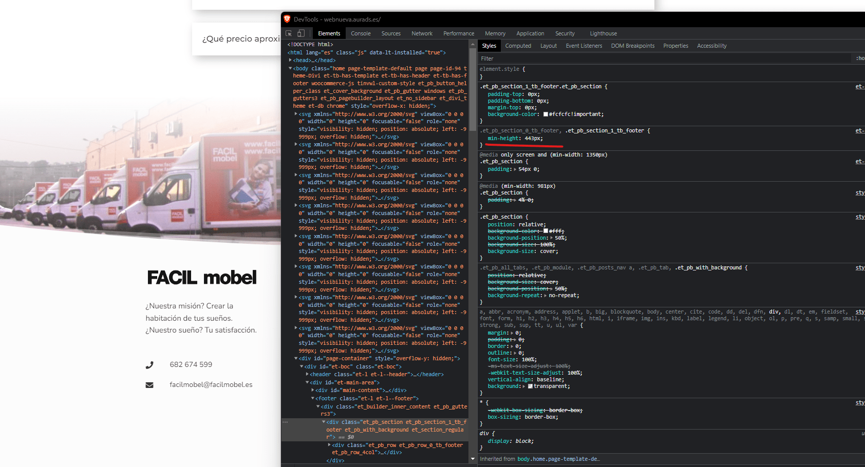Viewport: 865px width, 467px height.
Task: Switch to the Memory tab
Action: pyautogui.click(x=495, y=33)
